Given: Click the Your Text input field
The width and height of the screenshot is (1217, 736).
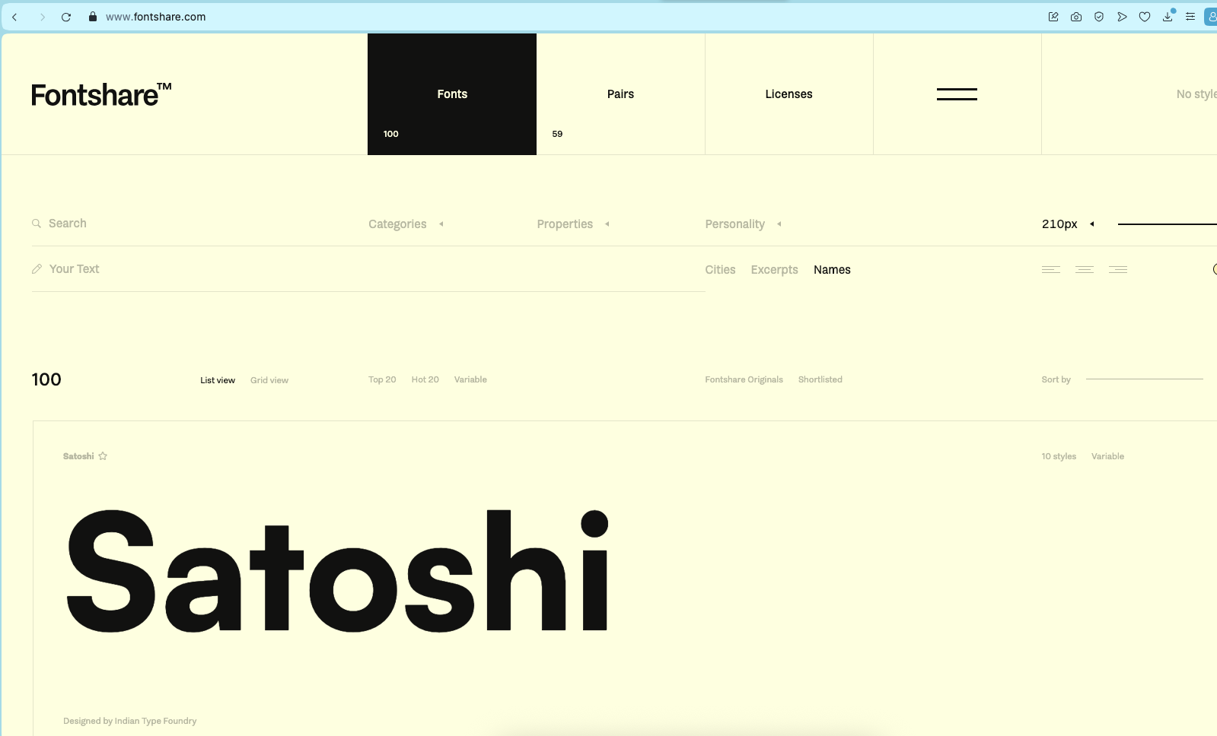Looking at the screenshot, I should point(368,269).
